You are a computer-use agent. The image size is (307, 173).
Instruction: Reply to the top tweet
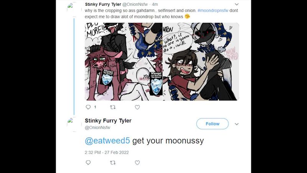(x=88, y=107)
